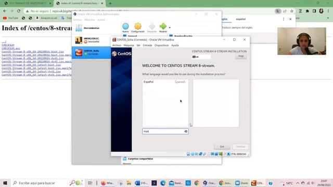Open YouTube bookmark
333x187 pixels.
[x=10, y=18]
